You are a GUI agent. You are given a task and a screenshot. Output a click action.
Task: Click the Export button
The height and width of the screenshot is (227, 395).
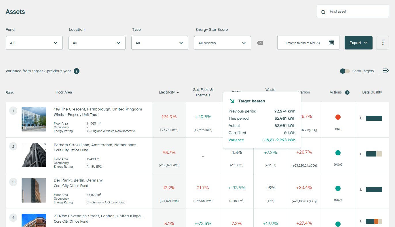click(x=358, y=43)
